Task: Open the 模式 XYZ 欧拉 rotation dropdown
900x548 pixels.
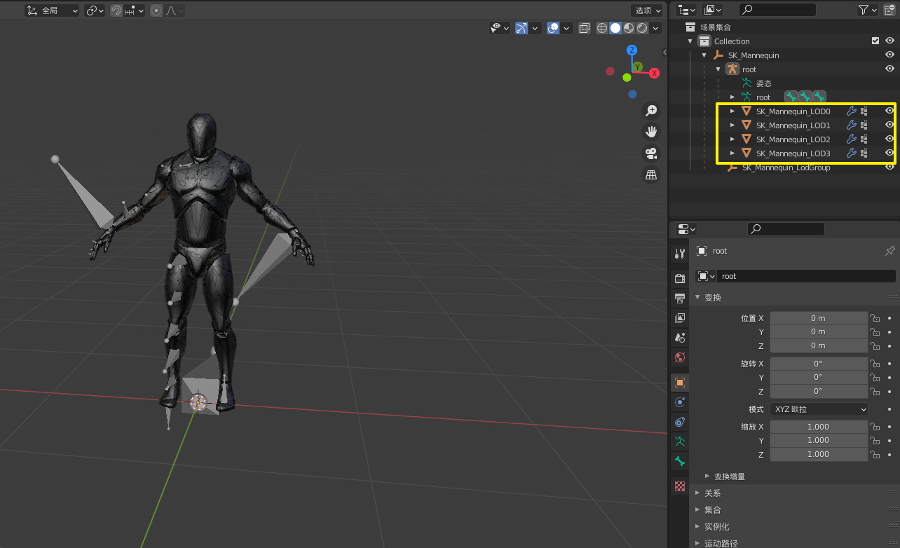Action: pyautogui.click(x=819, y=409)
